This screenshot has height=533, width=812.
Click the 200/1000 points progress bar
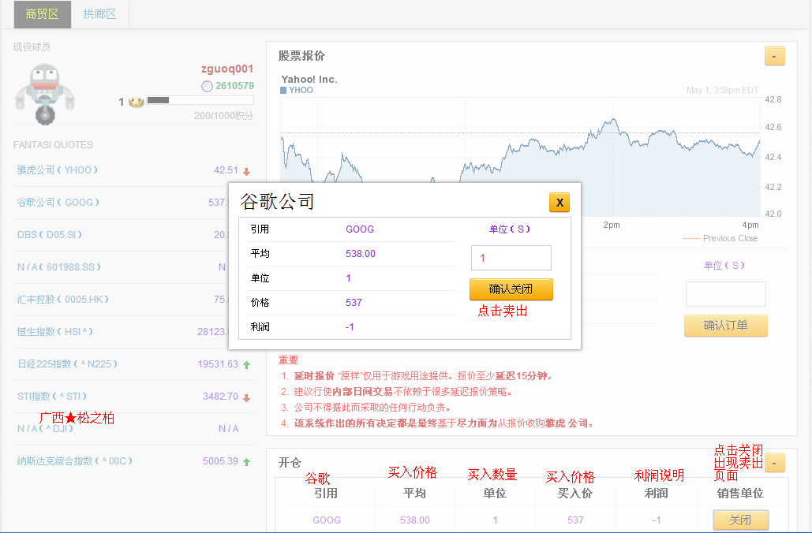point(200,100)
